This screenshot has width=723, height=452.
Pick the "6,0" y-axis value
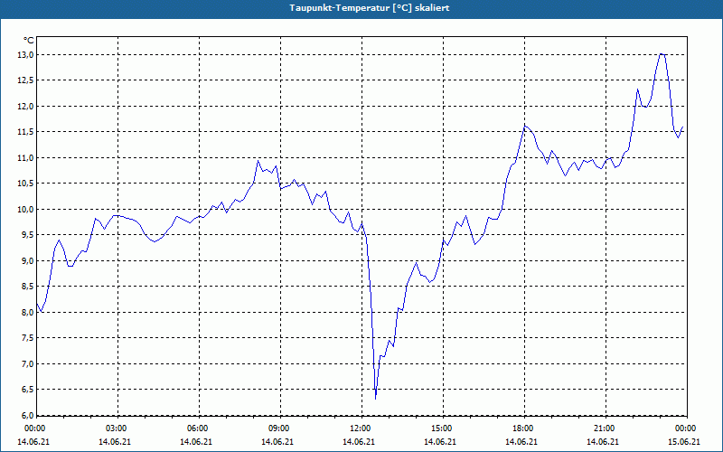click(28, 415)
